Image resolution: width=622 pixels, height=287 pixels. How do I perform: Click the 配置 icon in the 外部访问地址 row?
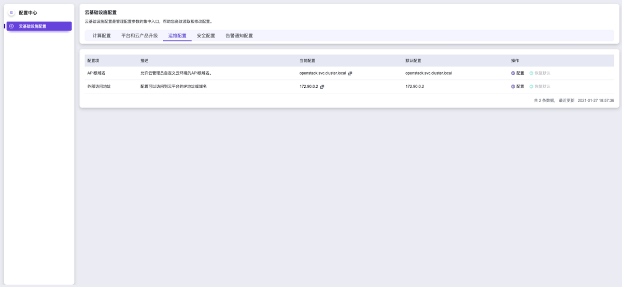(514, 87)
